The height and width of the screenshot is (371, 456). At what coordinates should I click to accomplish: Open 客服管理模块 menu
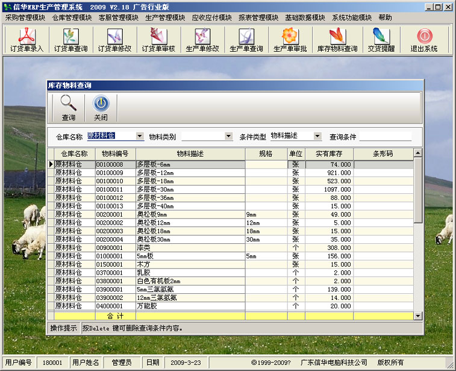point(119,17)
